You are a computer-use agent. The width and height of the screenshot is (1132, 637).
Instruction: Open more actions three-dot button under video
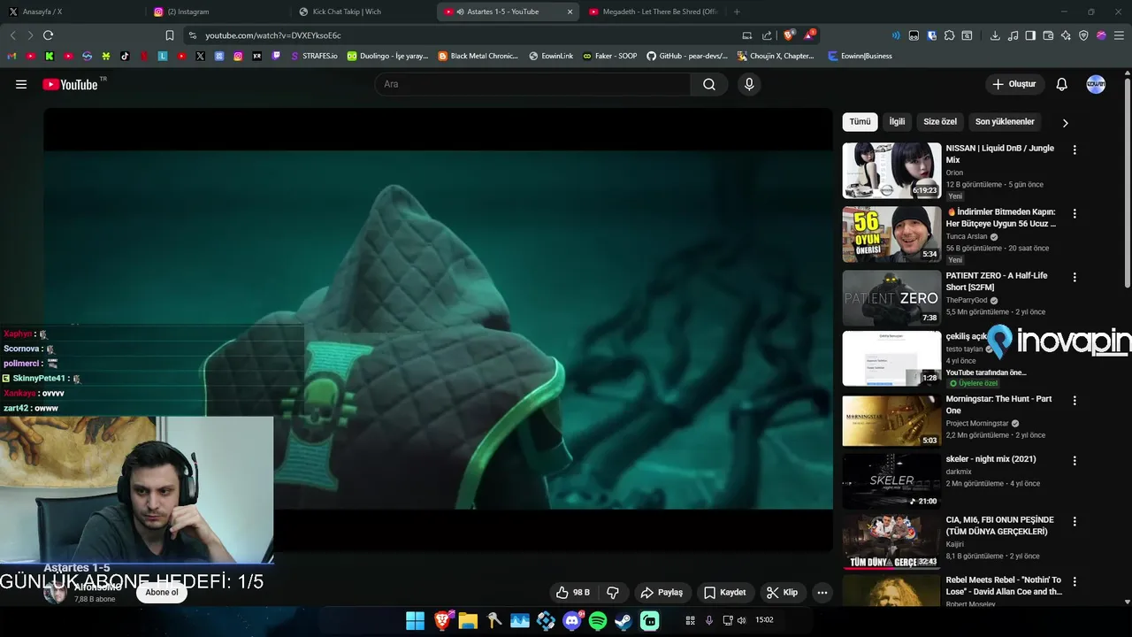[822, 593]
